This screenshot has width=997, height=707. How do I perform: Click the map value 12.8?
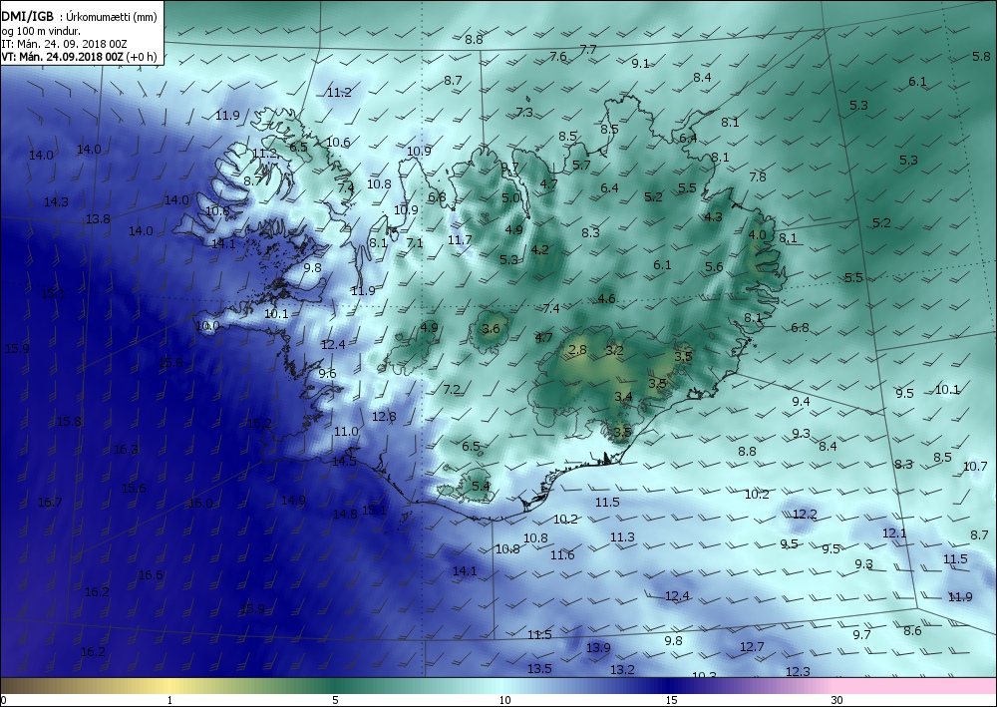[x=384, y=417]
